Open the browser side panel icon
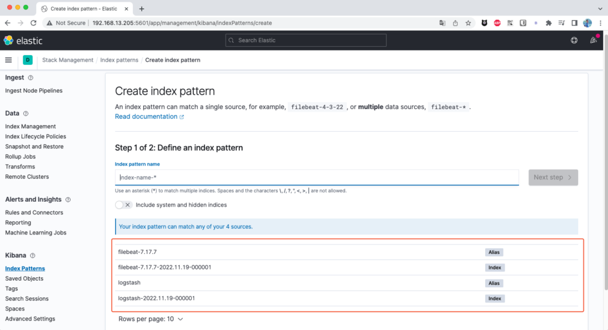 [x=575, y=23]
